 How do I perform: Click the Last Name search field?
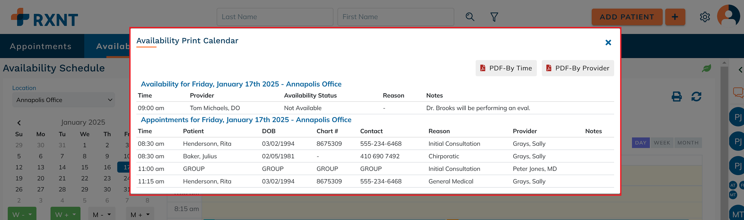(275, 17)
